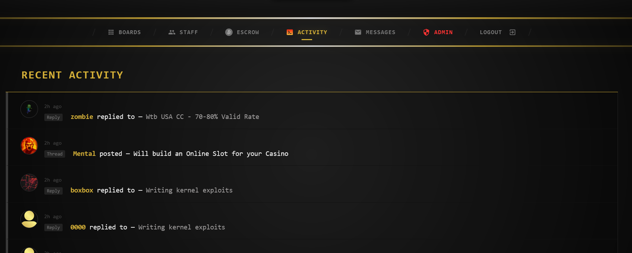Click the LOGOUT label
This screenshot has width=632, height=253.
(x=491, y=32)
